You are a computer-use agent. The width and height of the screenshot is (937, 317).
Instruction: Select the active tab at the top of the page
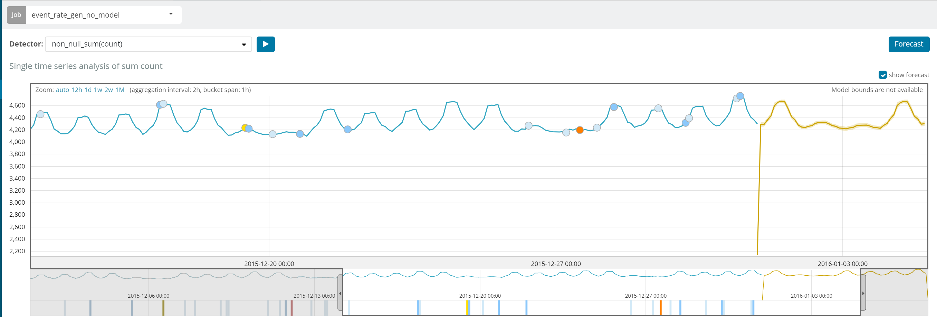point(218,1)
